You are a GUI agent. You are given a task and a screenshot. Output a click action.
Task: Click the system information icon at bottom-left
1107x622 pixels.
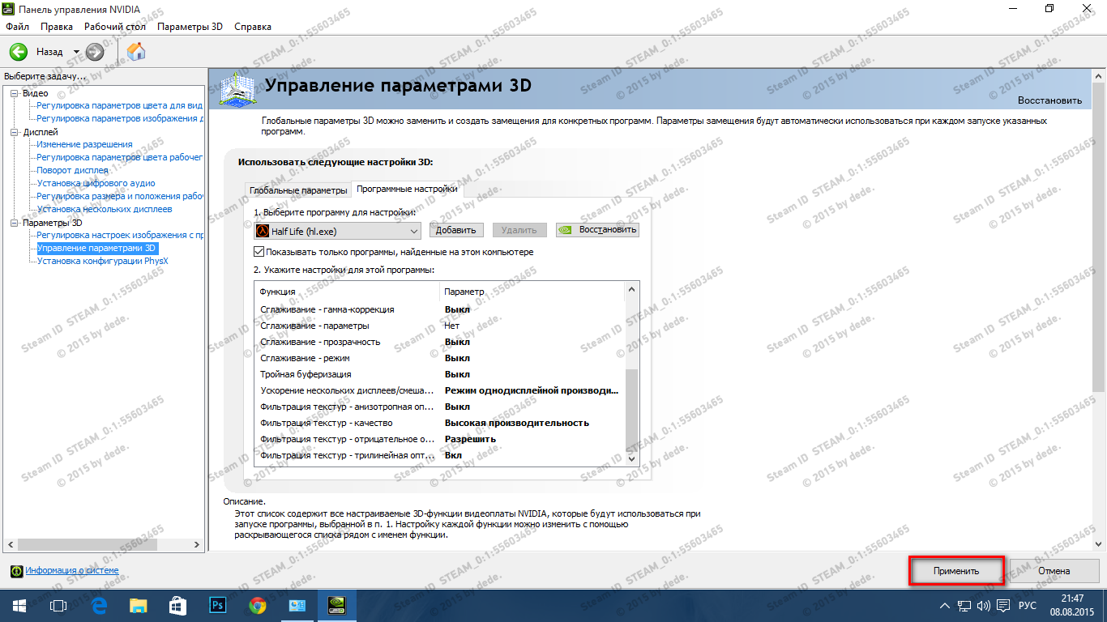[16, 571]
